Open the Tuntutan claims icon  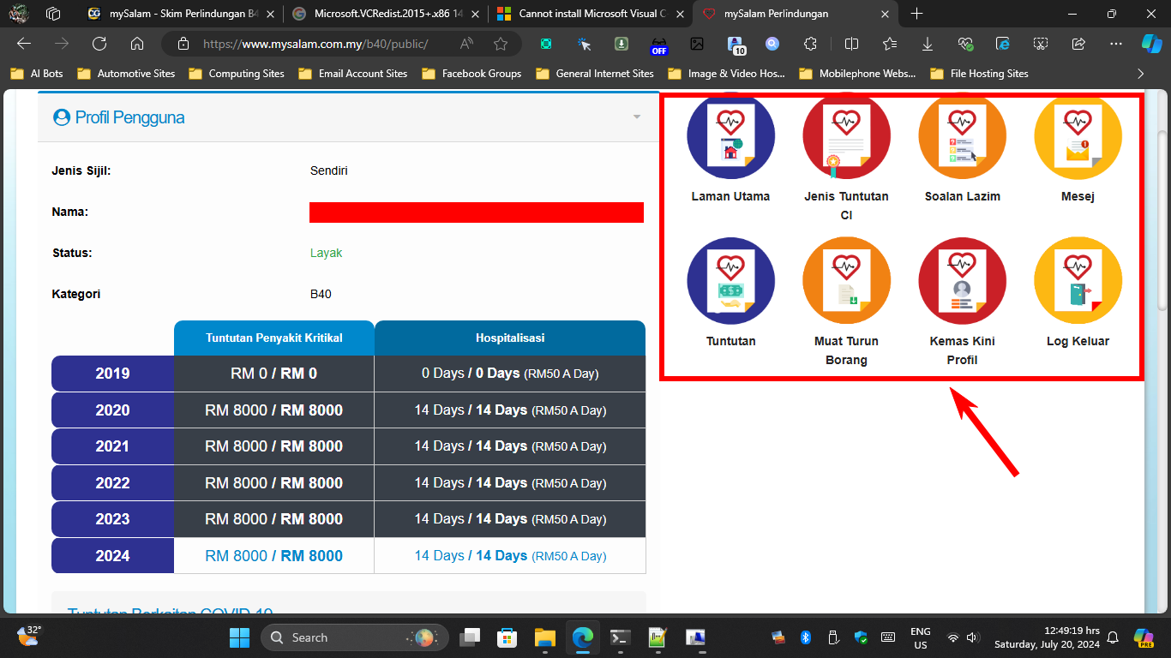(730, 281)
